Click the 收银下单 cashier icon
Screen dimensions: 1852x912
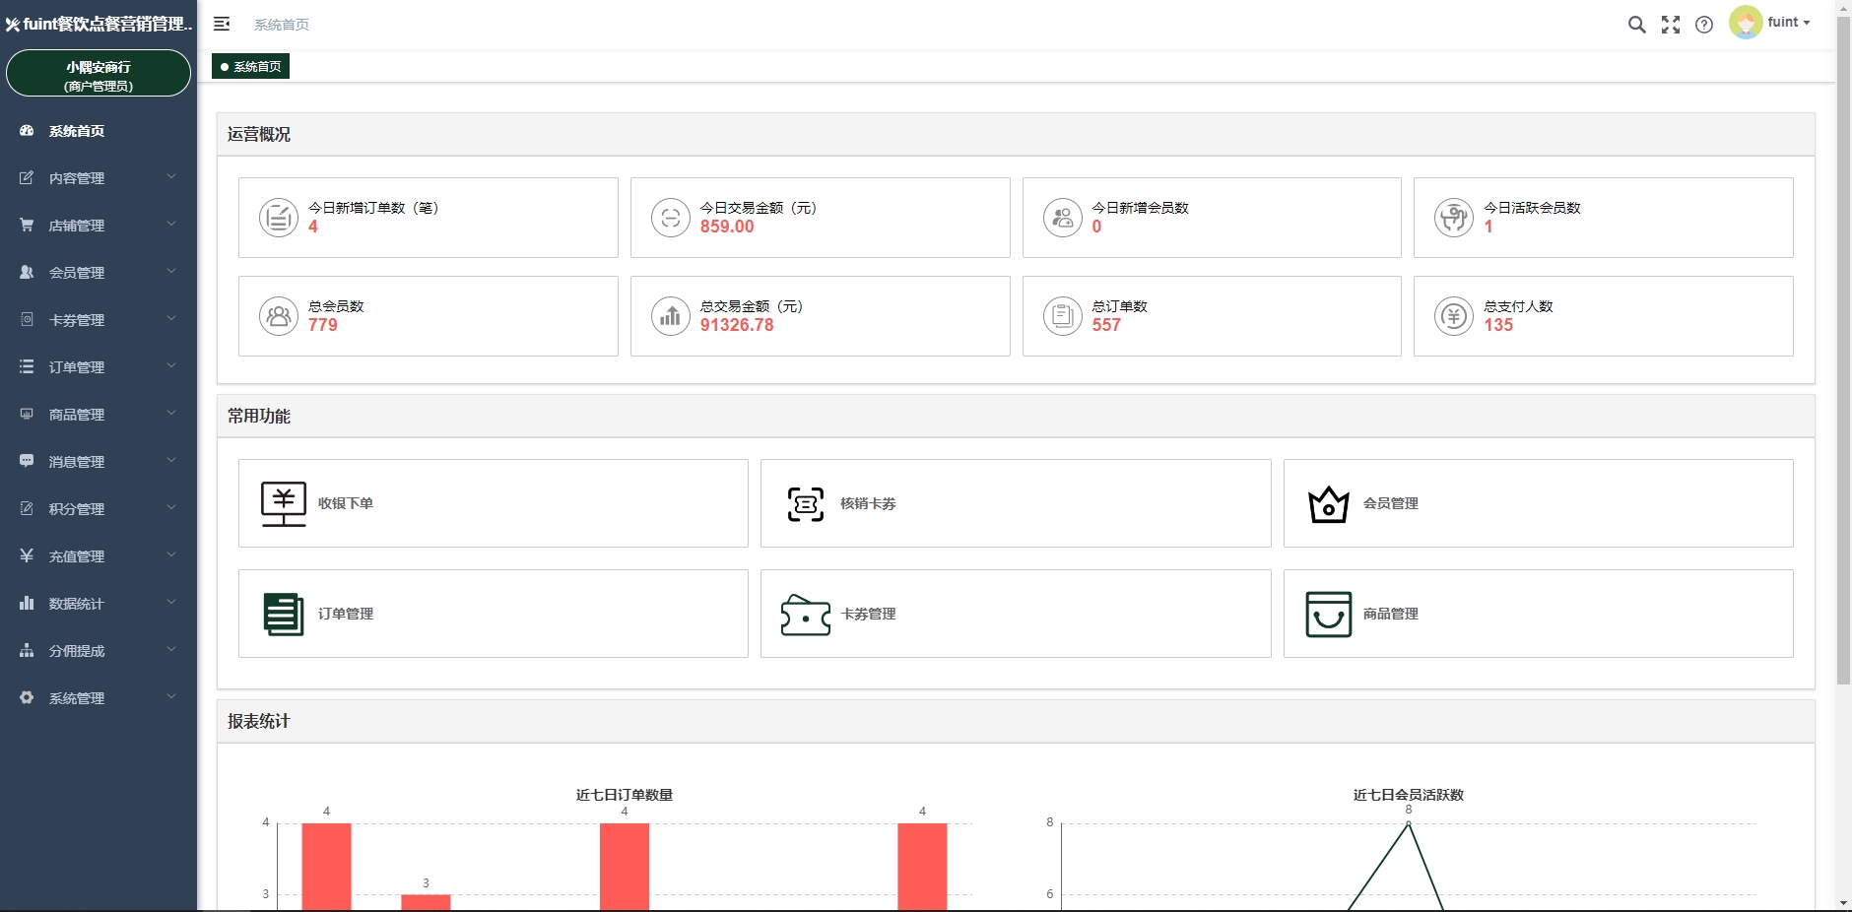pyautogui.click(x=284, y=503)
